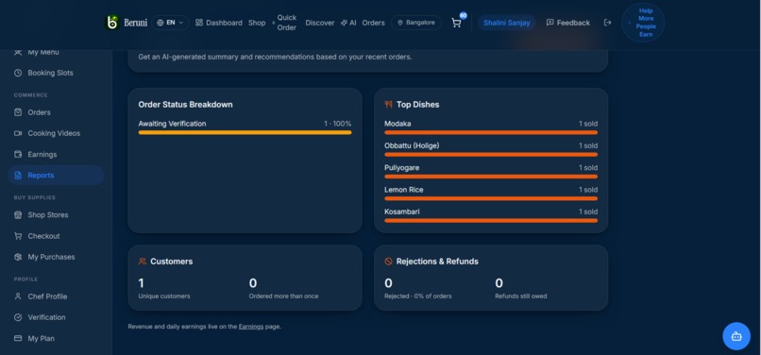Image resolution: width=761 pixels, height=355 pixels.
Task: Open the EN language dropdown
Action: 170,23
